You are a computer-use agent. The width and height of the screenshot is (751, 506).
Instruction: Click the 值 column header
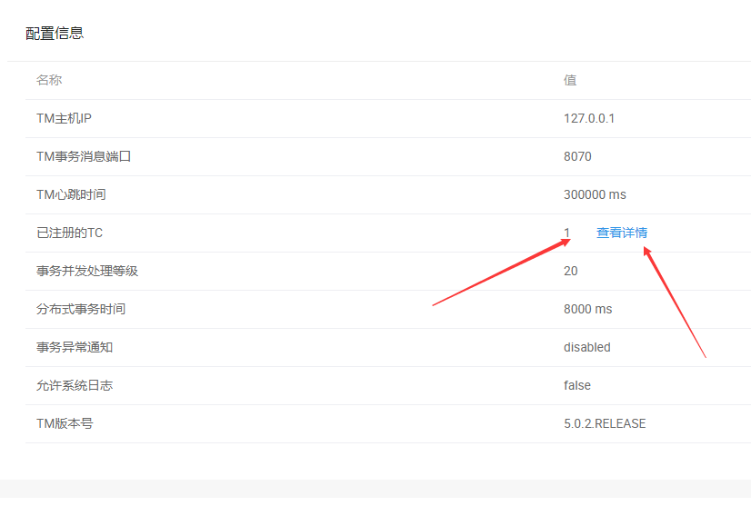570,80
